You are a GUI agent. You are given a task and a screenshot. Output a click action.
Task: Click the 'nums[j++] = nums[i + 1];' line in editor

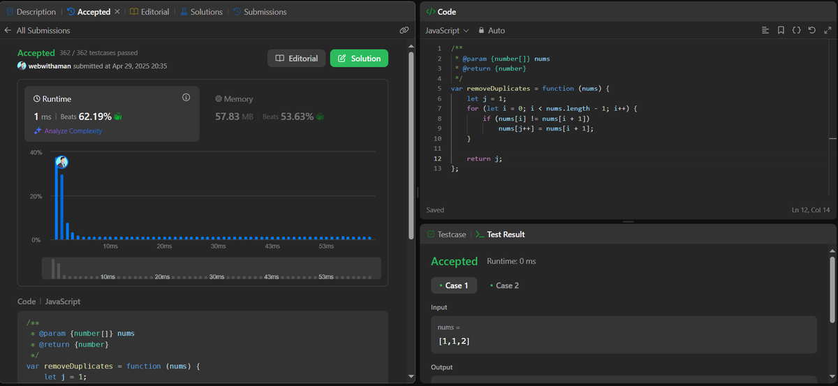[545, 128]
